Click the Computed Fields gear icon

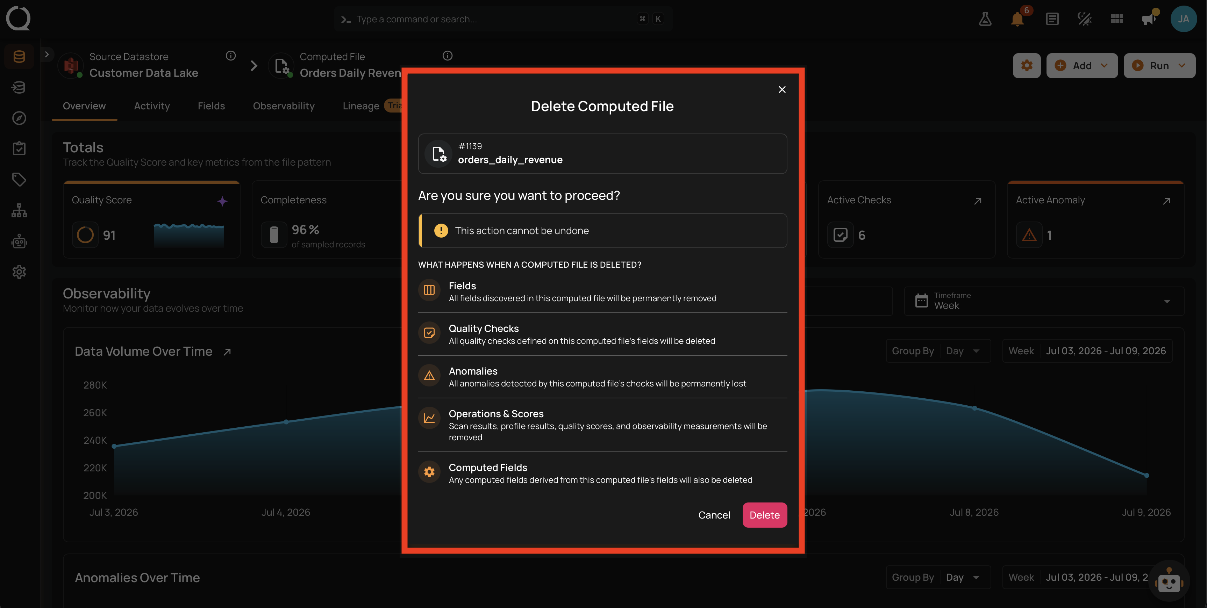429,472
